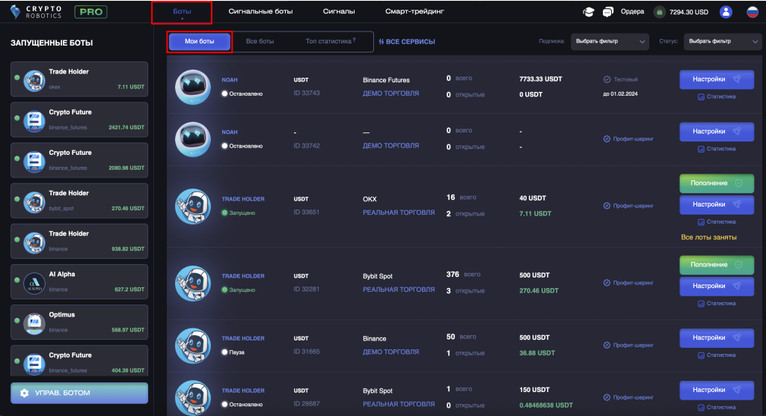Click the Тестовый check icon
Image resolution: width=766 pixels, height=416 pixels.
607,79
